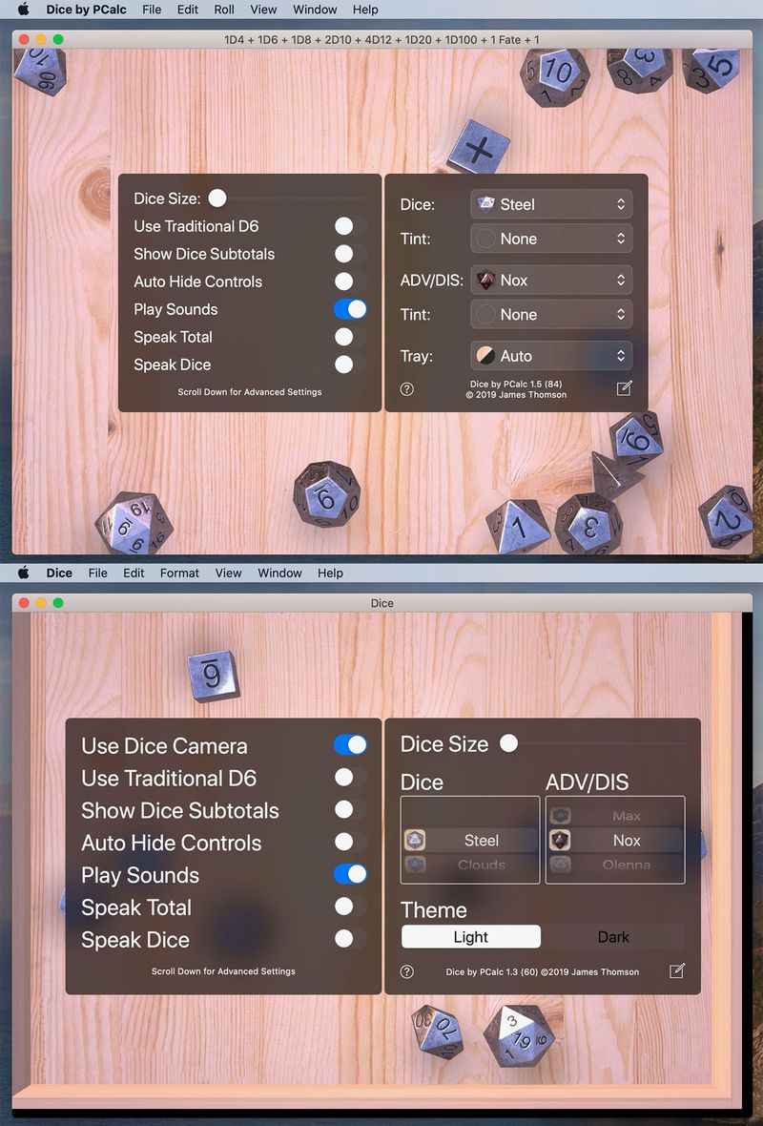Open the Dice style dropdown showing Steel
The width and height of the screenshot is (763, 1126).
pyautogui.click(x=551, y=204)
